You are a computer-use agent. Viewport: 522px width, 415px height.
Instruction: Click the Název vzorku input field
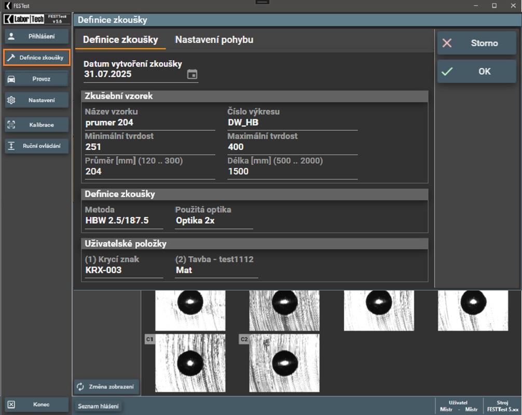tap(149, 122)
